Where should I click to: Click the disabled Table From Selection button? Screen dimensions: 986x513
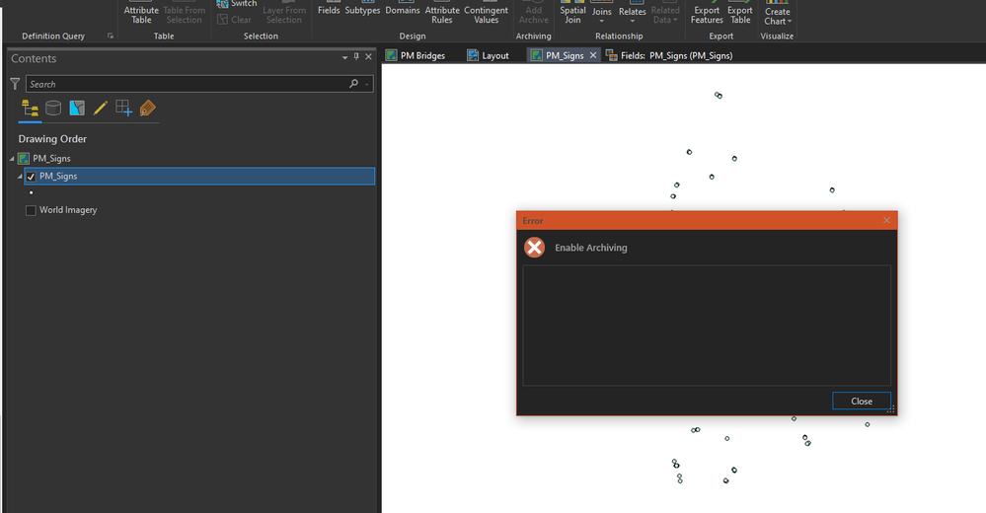pyautogui.click(x=185, y=13)
